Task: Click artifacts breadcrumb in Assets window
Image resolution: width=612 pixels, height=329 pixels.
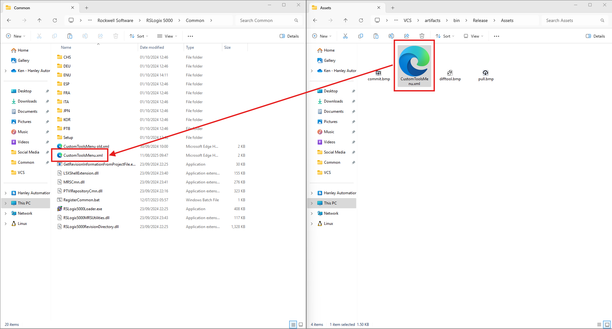Action: click(x=432, y=20)
